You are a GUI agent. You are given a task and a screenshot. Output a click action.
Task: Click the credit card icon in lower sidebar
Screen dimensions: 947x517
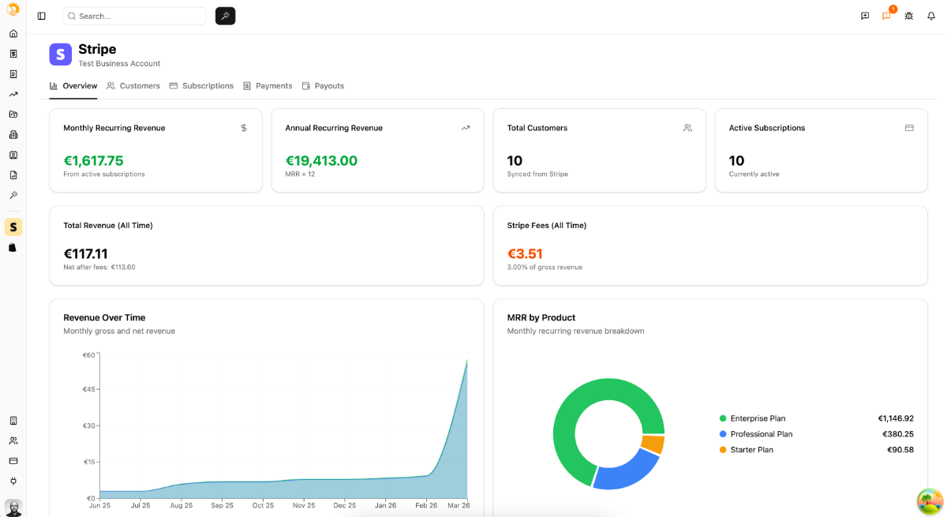13,461
